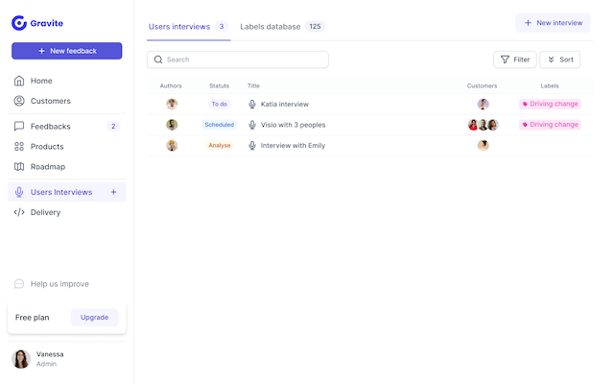This screenshot has height=384, width=614.
Task: Click customer avatar in Interview with Emily row
Action: point(484,146)
